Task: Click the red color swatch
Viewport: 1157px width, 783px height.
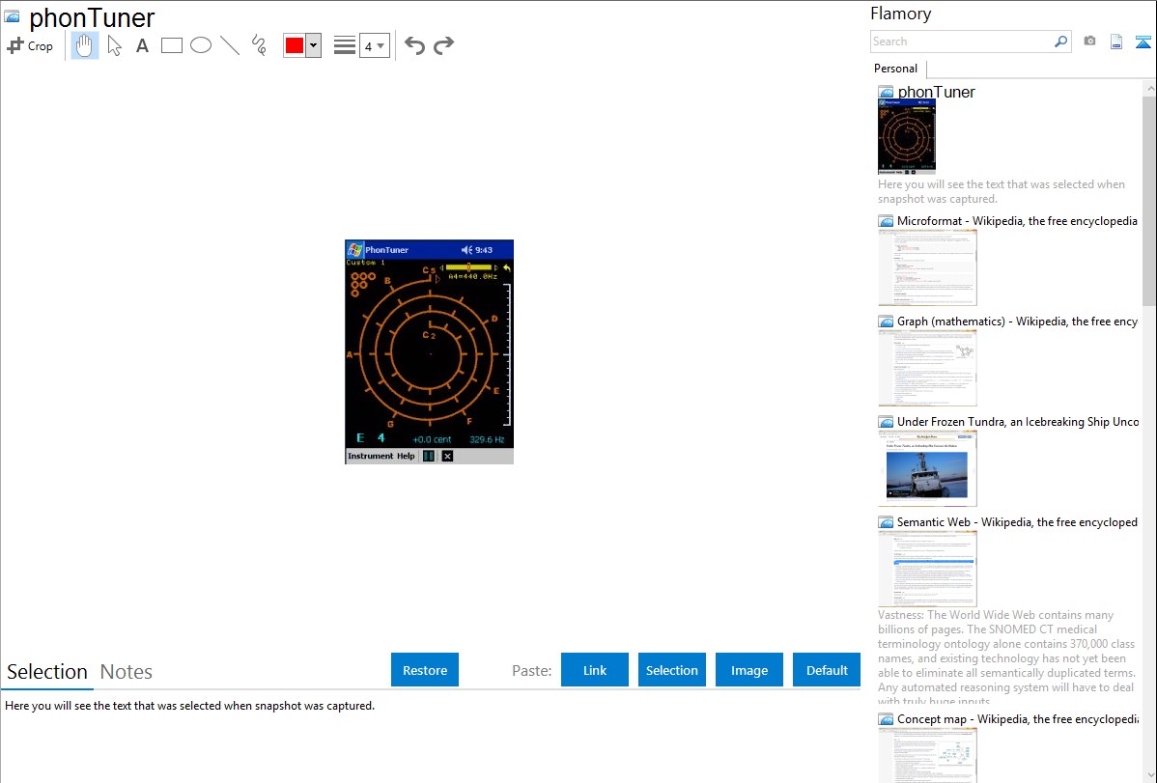Action: [295, 45]
